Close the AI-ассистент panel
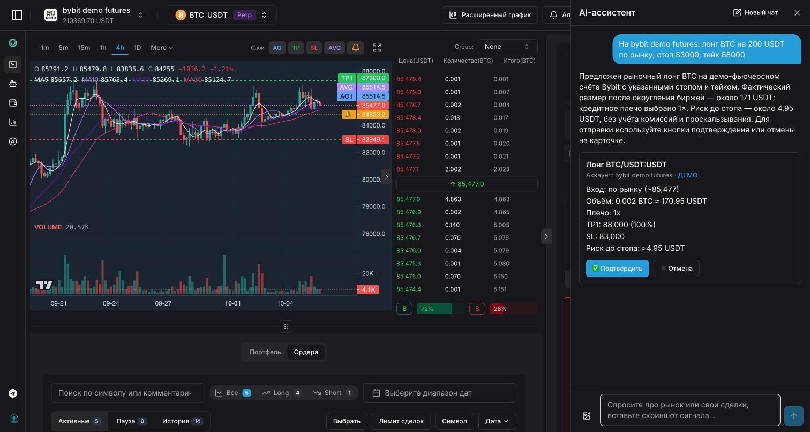810x432 pixels. [797, 12]
